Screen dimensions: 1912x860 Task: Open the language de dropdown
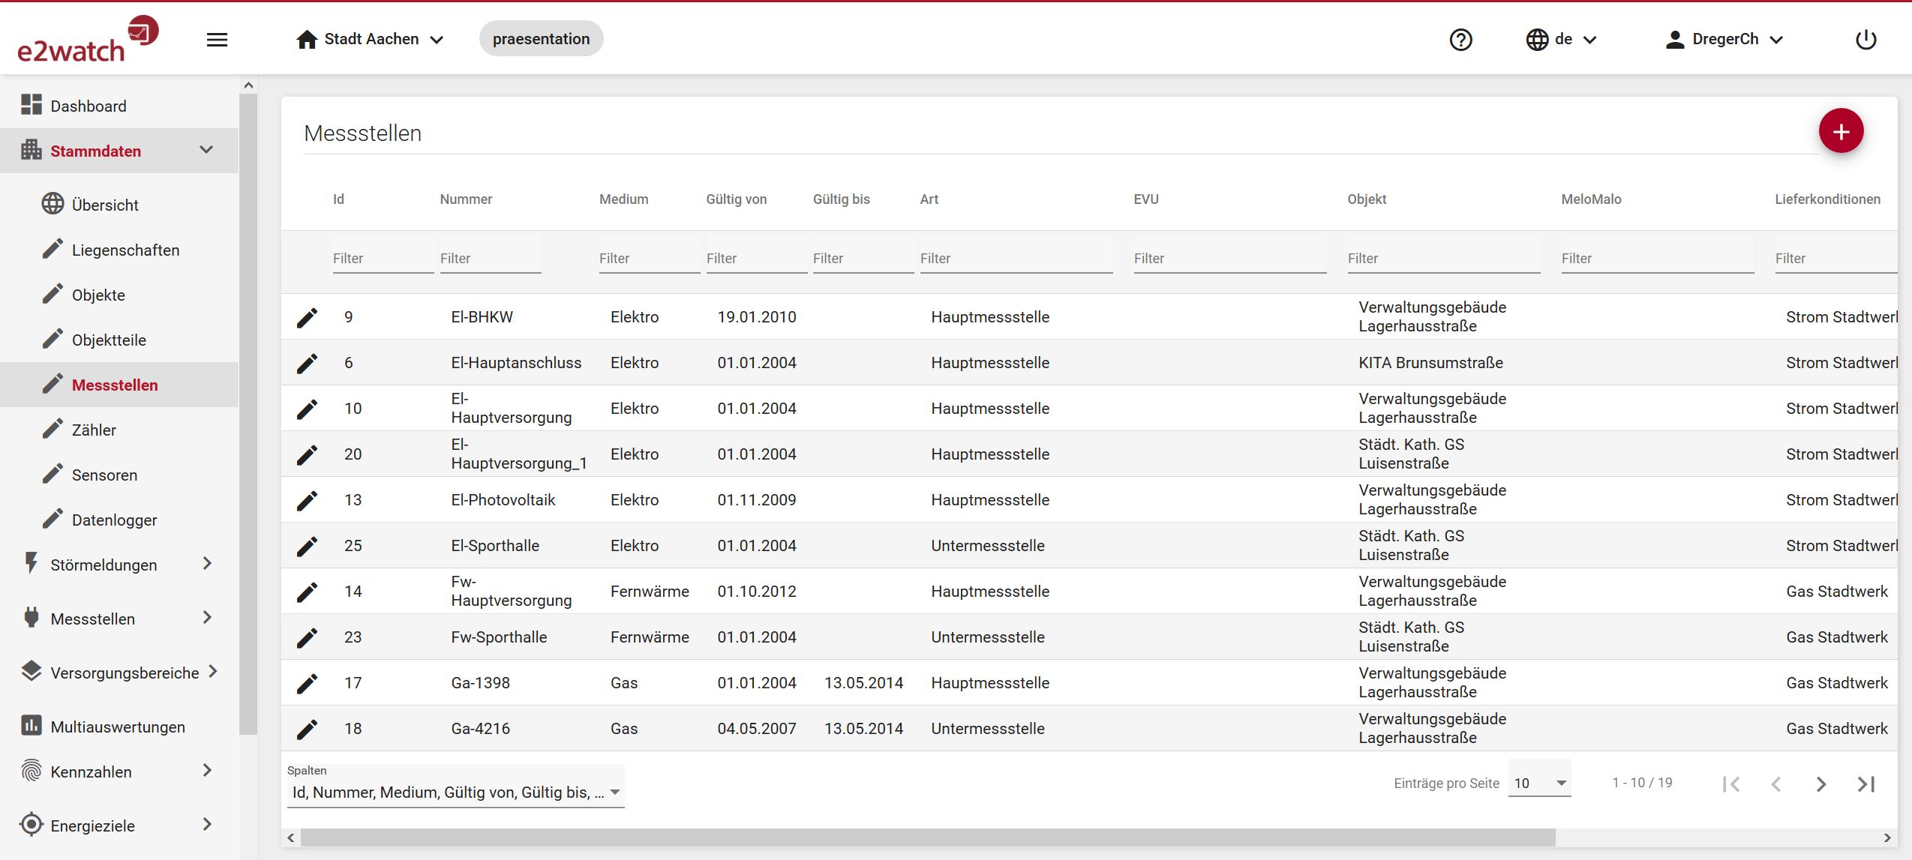click(1562, 40)
